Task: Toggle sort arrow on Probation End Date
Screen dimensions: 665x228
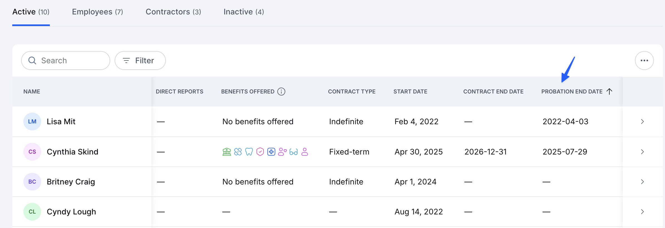Action: tap(609, 92)
